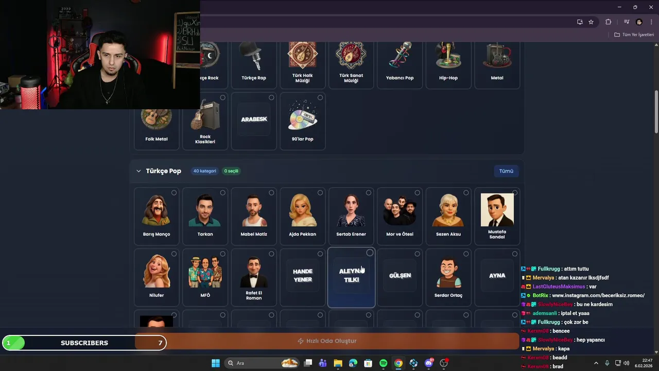Pick the Rafet El Roman avatar
659x371 pixels.
click(254, 271)
